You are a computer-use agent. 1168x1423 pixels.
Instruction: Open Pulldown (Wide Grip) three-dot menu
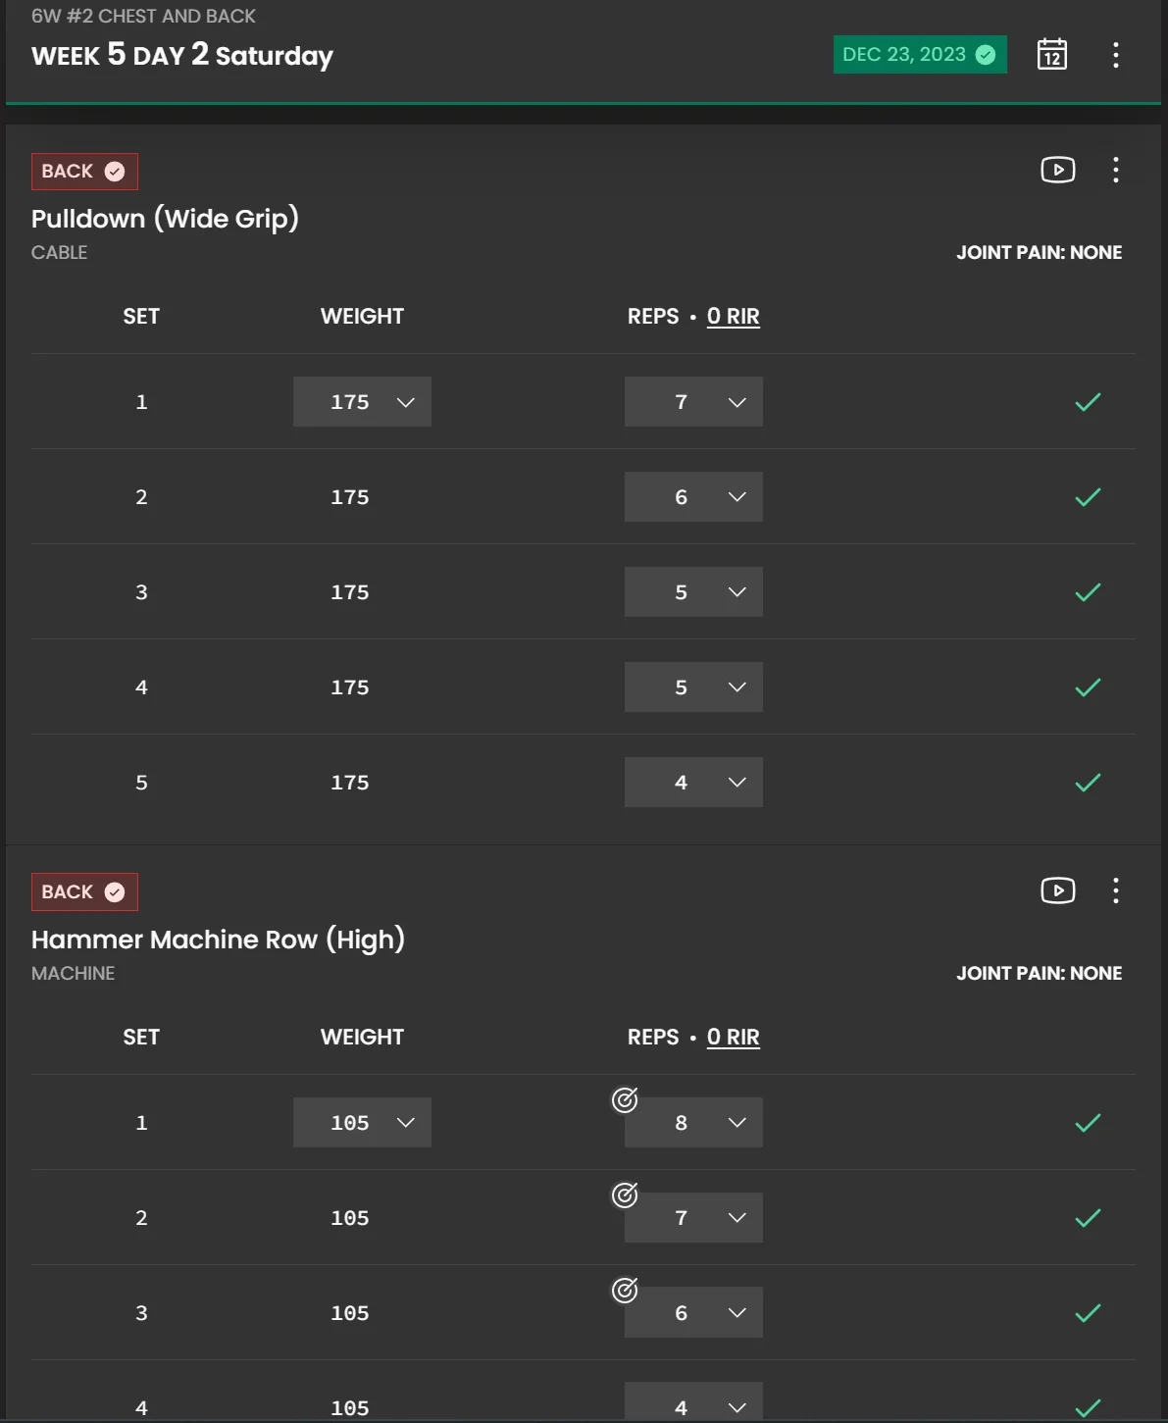click(x=1115, y=170)
